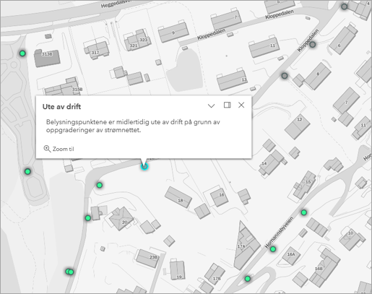Click grey light point near building 8
This screenshot has width=372, height=294.
285,76
